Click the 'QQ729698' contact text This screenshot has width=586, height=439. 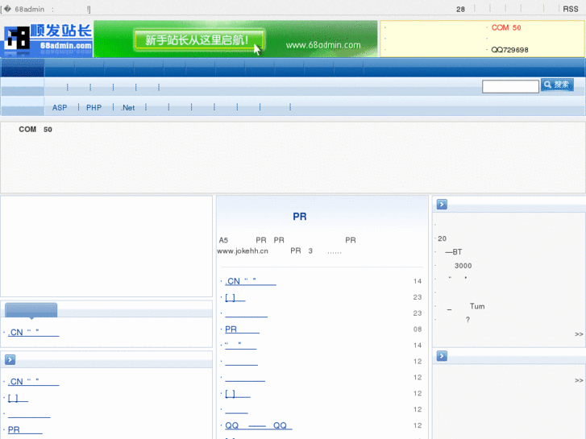point(509,50)
